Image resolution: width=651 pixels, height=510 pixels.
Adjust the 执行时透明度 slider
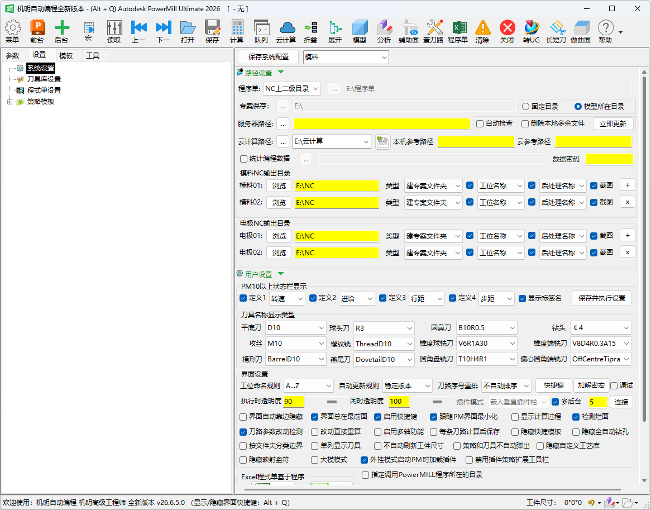[332, 402]
